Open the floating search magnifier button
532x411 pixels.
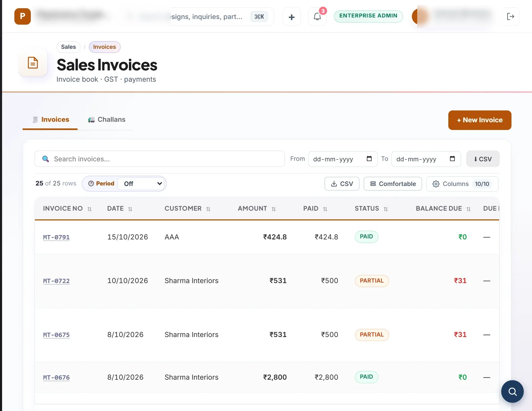click(x=512, y=391)
